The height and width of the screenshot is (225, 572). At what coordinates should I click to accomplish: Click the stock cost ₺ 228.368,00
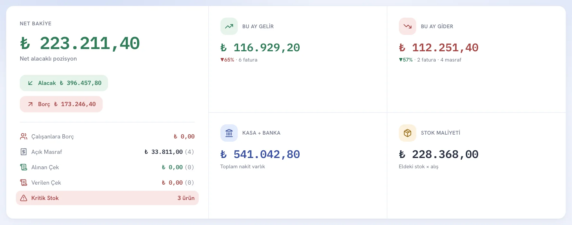click(x=439, y=154)
